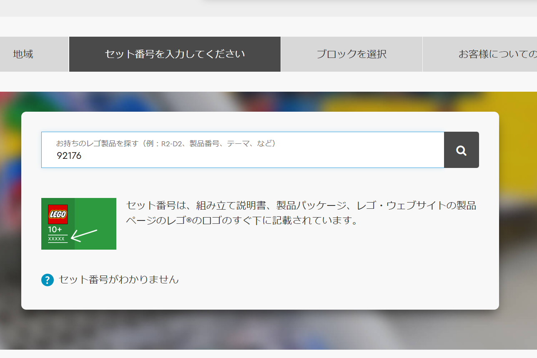The width and height of the screenshot is (537, 358).
Task: Click the ページのレゴ®のロゴ second description line
Action: [x=242, y=221]
